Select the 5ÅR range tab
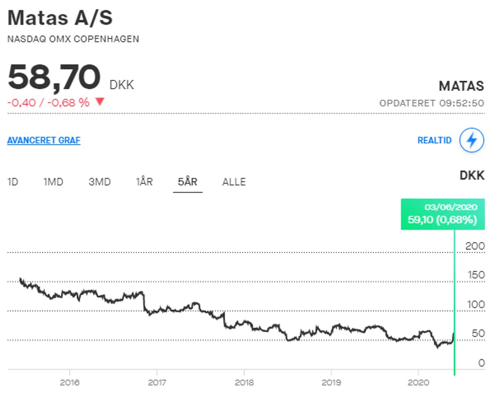This screenshot has width=498, height=396. click(187, 182)
